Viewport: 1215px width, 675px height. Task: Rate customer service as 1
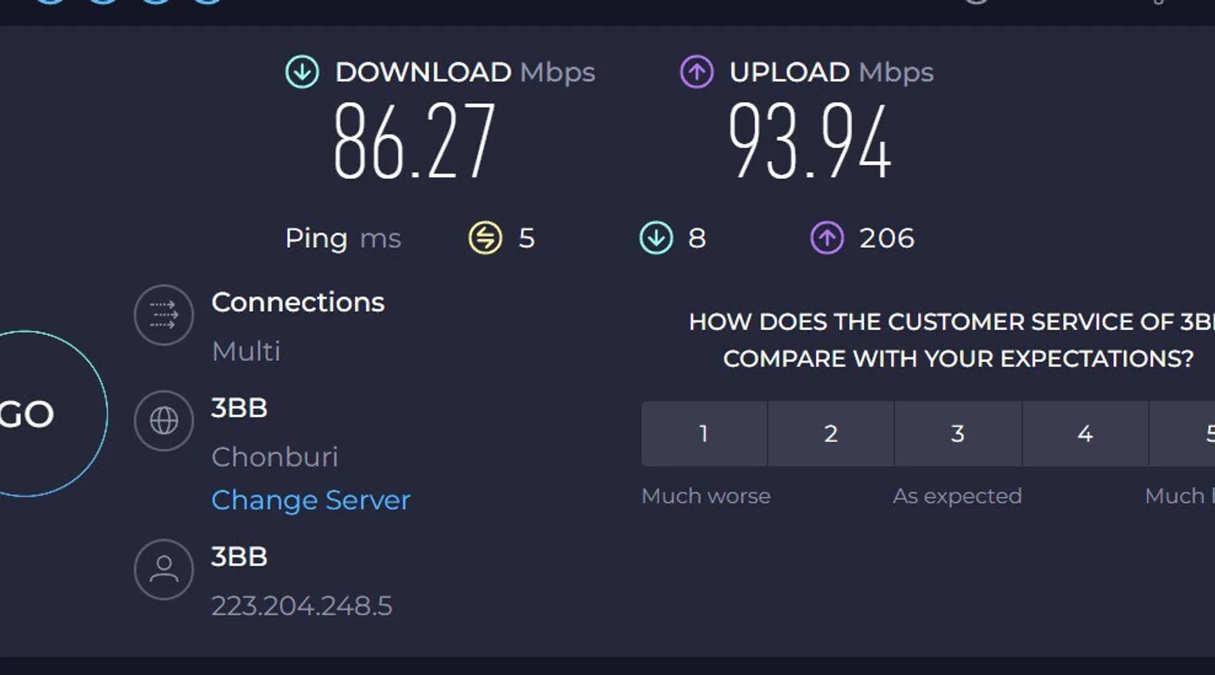(703, 433)
